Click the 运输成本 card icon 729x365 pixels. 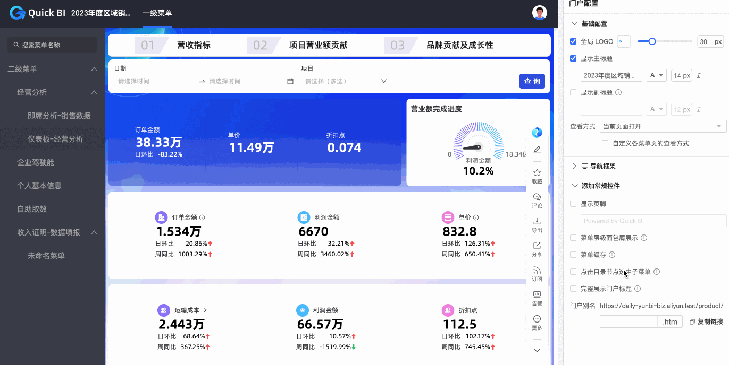point(164,310)
